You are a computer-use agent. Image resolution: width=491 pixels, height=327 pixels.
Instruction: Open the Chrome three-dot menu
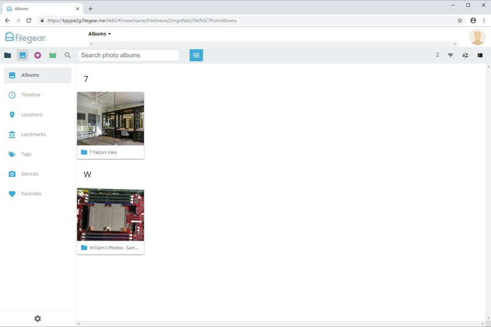tap(484, 20)
